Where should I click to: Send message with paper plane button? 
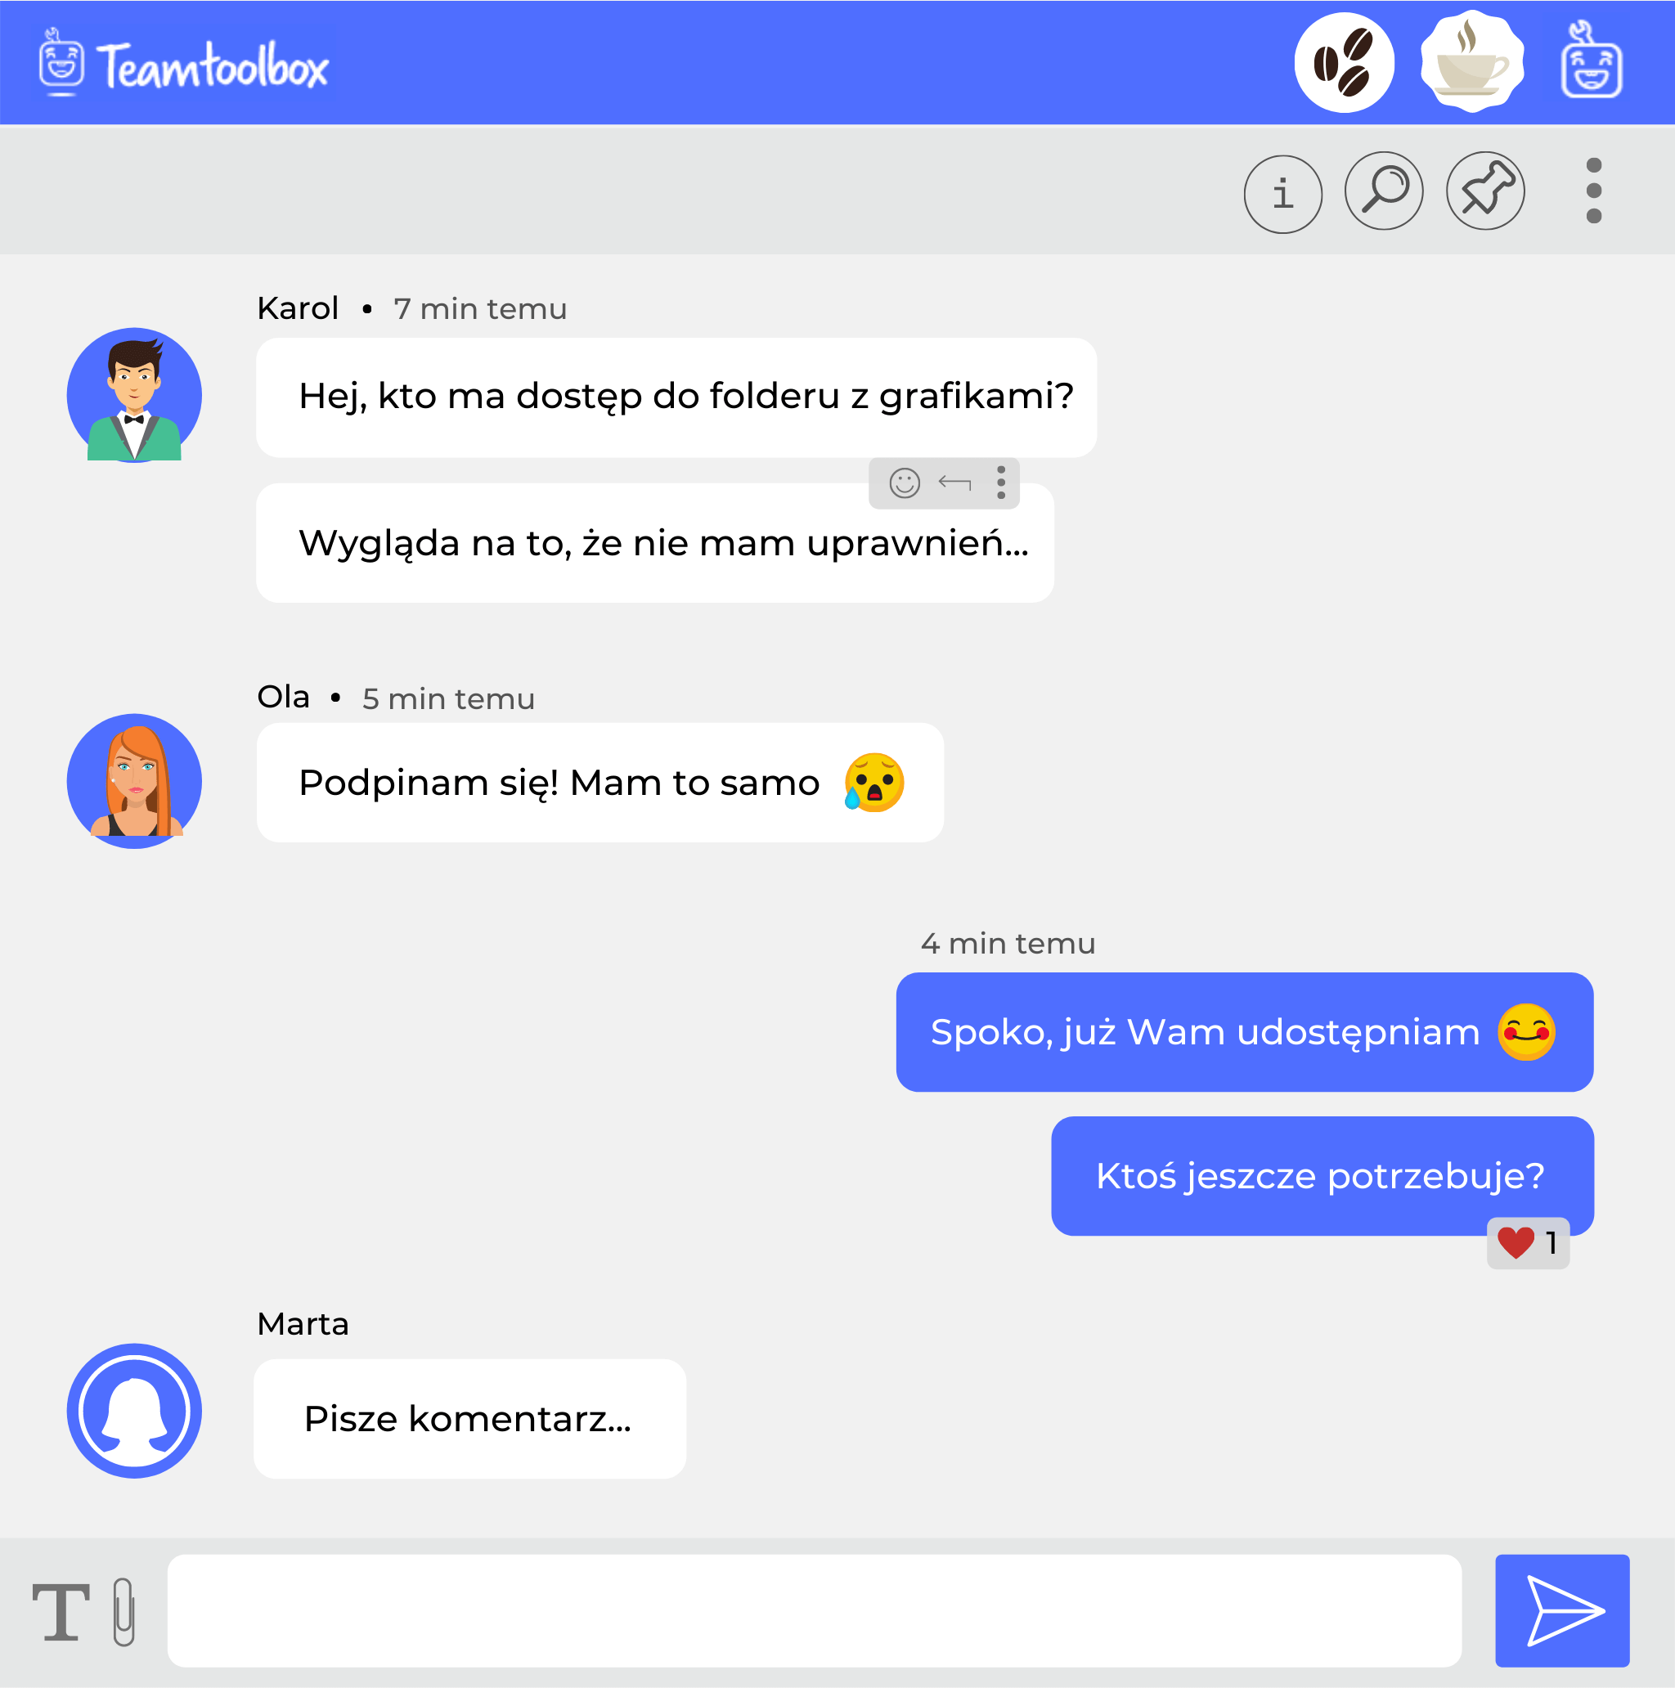coord(1562,1610)
